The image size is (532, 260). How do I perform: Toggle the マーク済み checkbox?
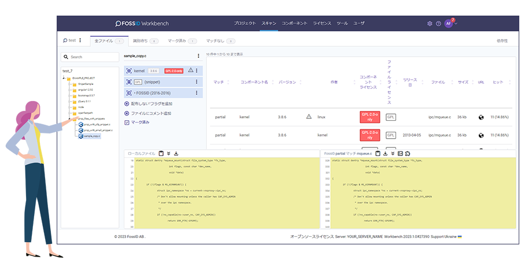127,122
